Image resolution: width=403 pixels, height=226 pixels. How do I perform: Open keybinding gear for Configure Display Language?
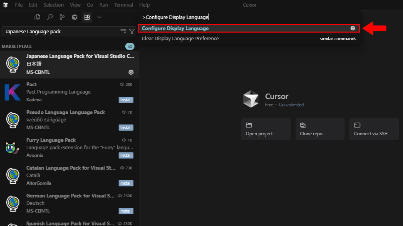click(353, 28)
